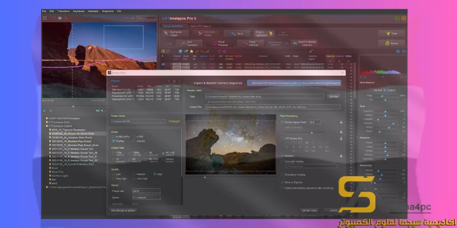Click the Choose button for the Task path
The height and width of the screenshot is (228, 457).
[x=334, y=96]
